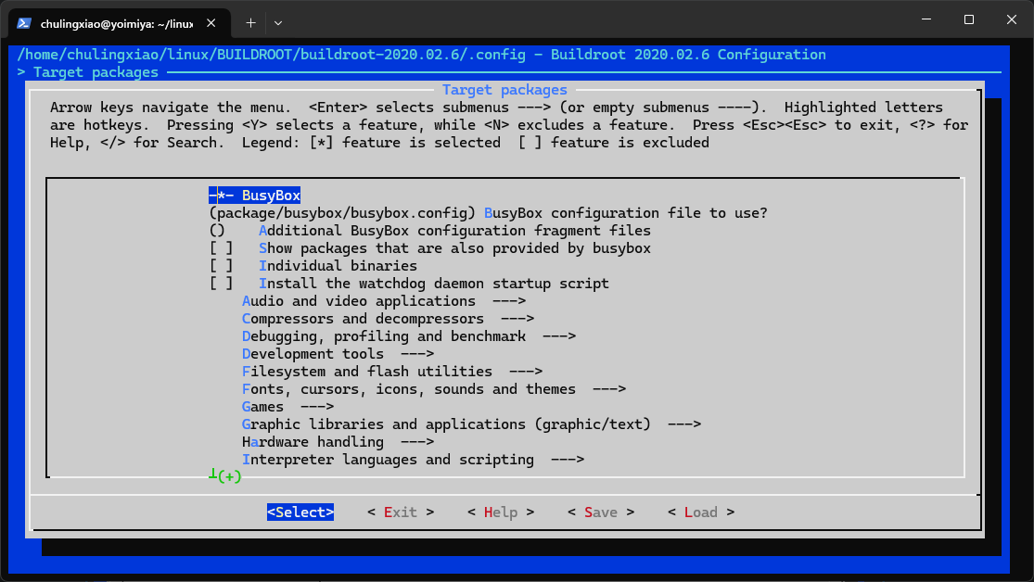Click the '> Target packages' breadcrumb
Viewport: 1034px width, 582px height.
point(88,72)
